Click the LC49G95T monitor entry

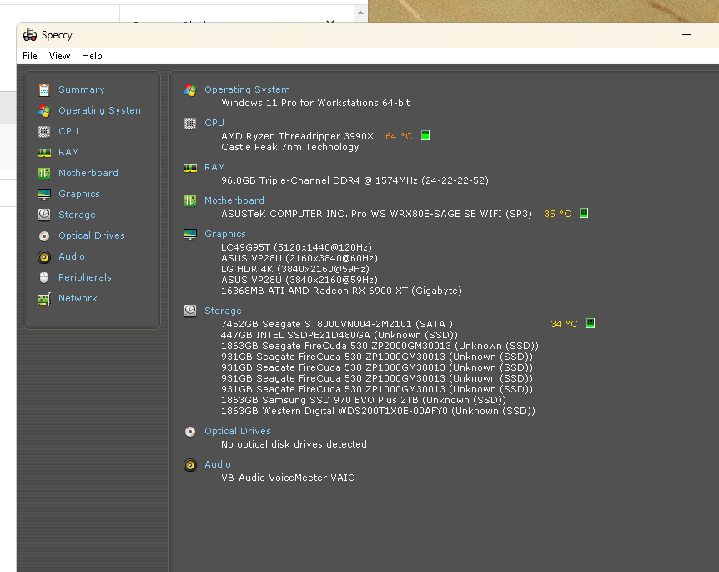(x=296, y=247)
